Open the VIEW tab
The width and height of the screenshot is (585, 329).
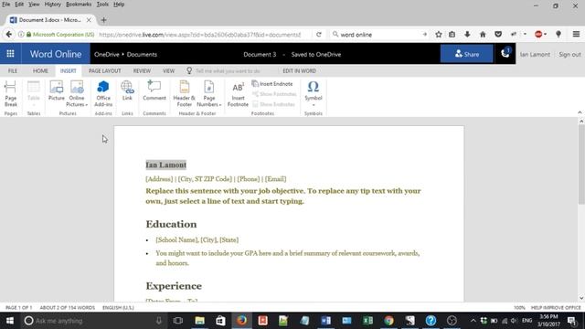(x=168, y=70)
